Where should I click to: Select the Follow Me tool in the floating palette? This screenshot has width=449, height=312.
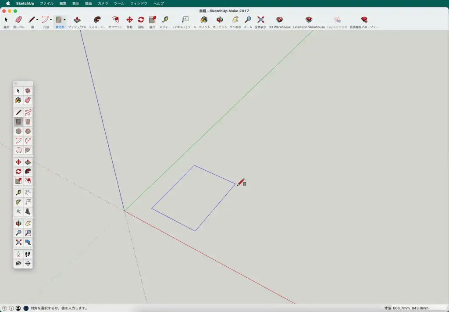click(28, 172)
